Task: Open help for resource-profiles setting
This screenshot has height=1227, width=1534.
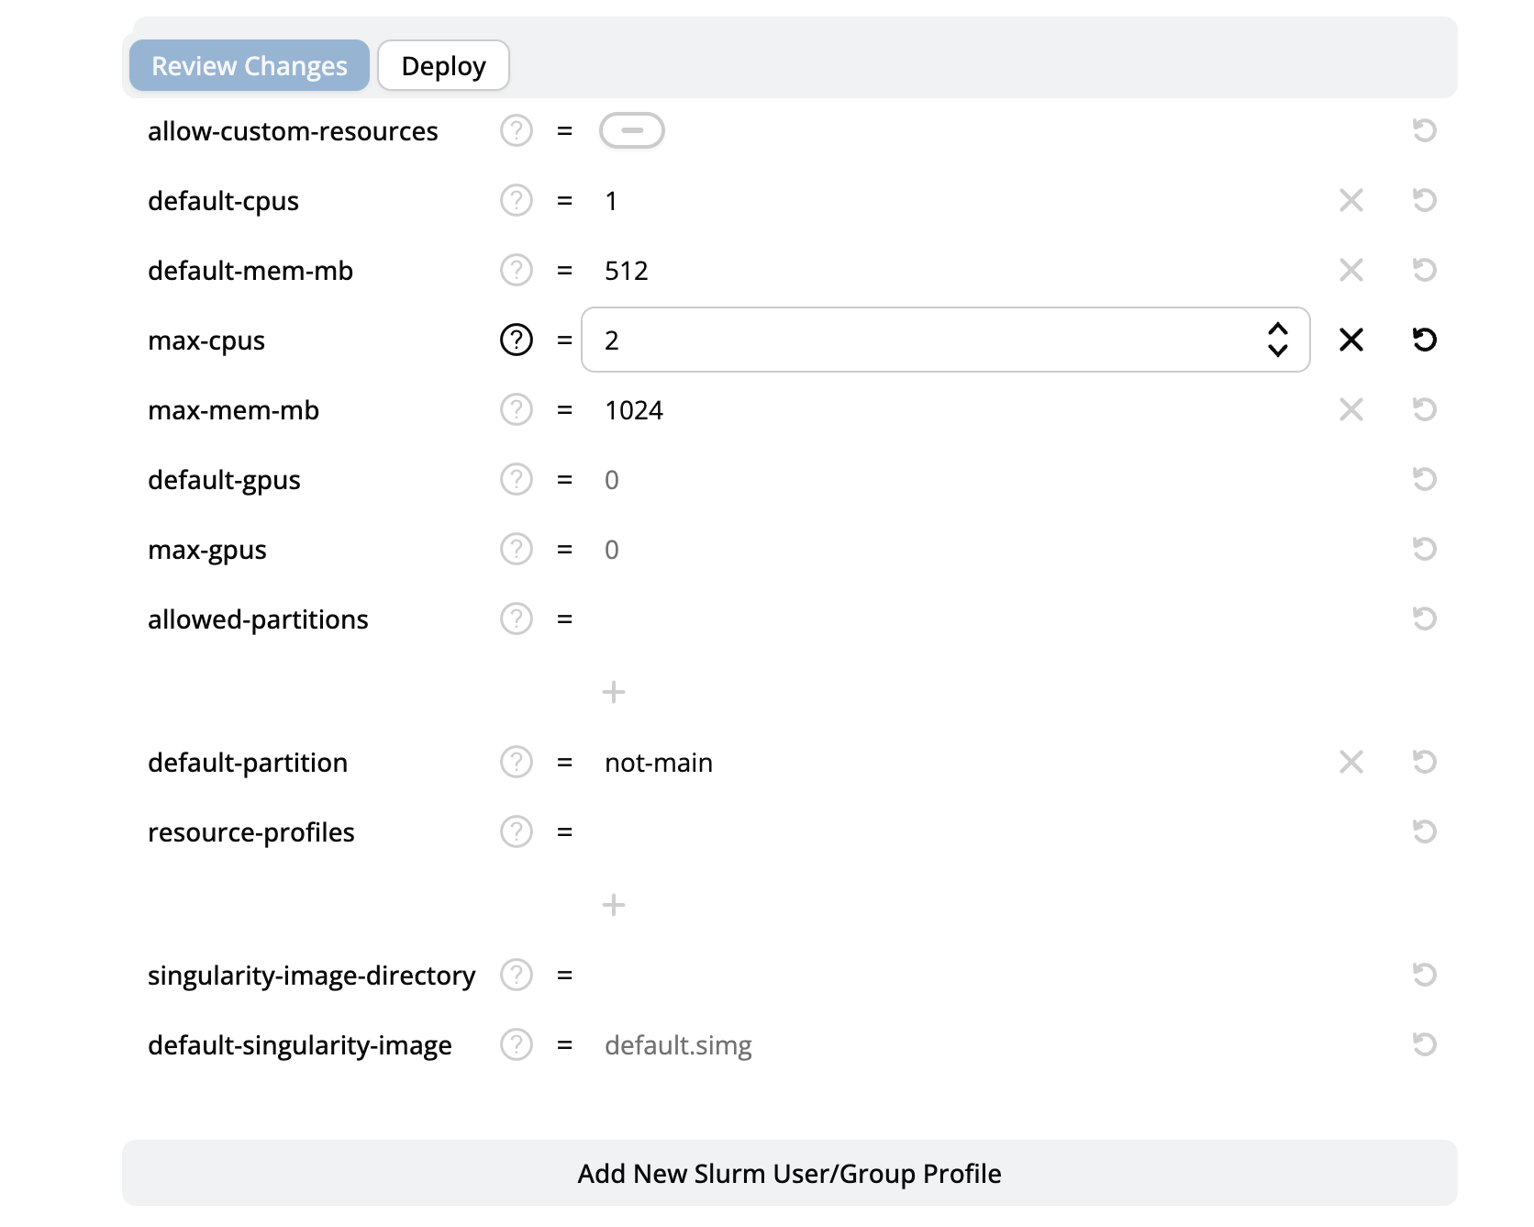Action: click(516, 832)
